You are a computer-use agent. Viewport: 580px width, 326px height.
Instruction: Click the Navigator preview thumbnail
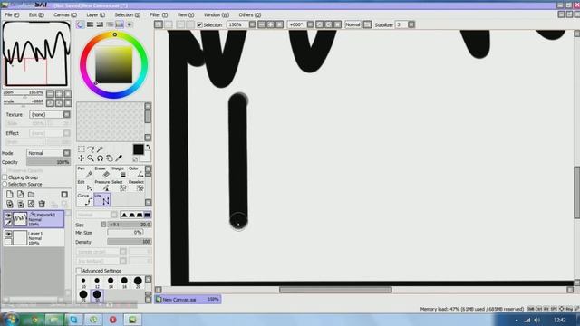(x=36, y=54)
